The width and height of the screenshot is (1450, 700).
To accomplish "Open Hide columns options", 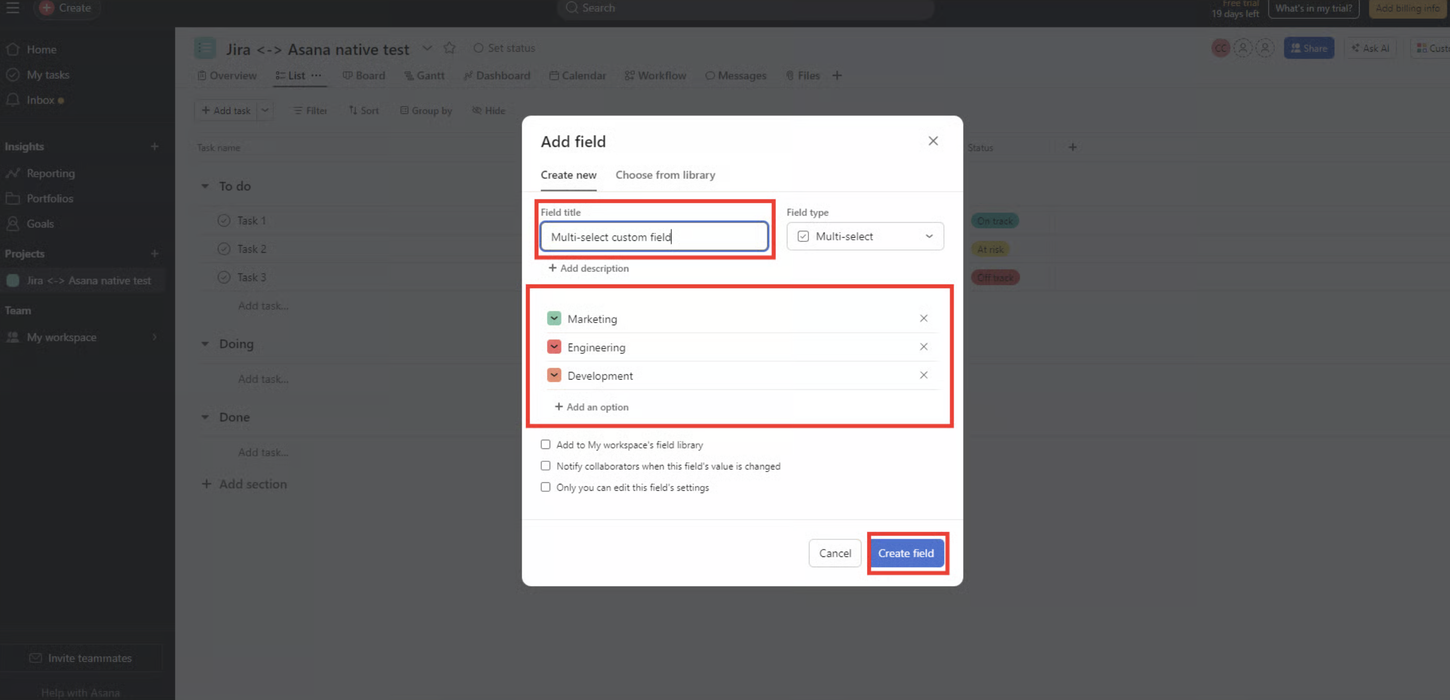I will (488, 111).
